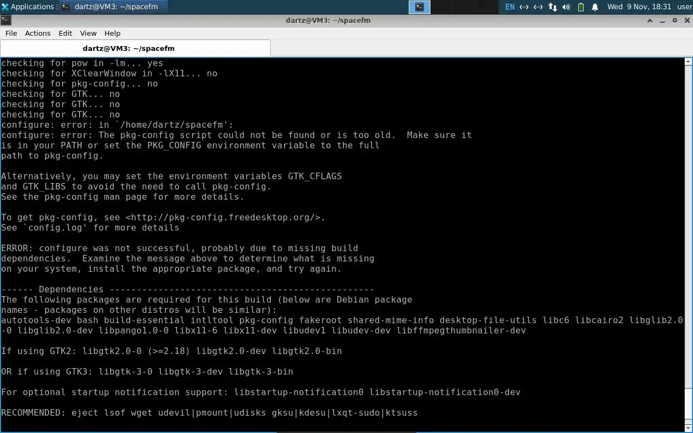Click the clock showing Wed 9 Nov, 18:31
Image resolution: width=693 pixels, height=433 pixels.
639,7
